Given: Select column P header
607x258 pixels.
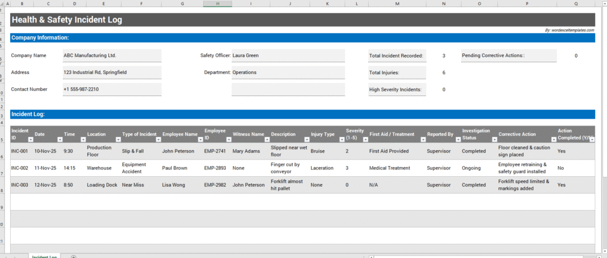Looking at the screenshot, I should pos(527,4).
